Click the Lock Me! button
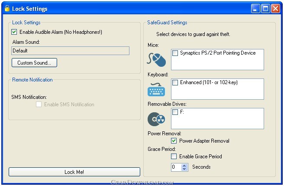Screen dimensions: 284x186 click(x=74, y=172)
